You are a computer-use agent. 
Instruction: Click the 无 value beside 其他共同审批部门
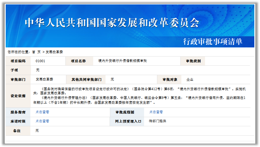(x=112, y=79)
